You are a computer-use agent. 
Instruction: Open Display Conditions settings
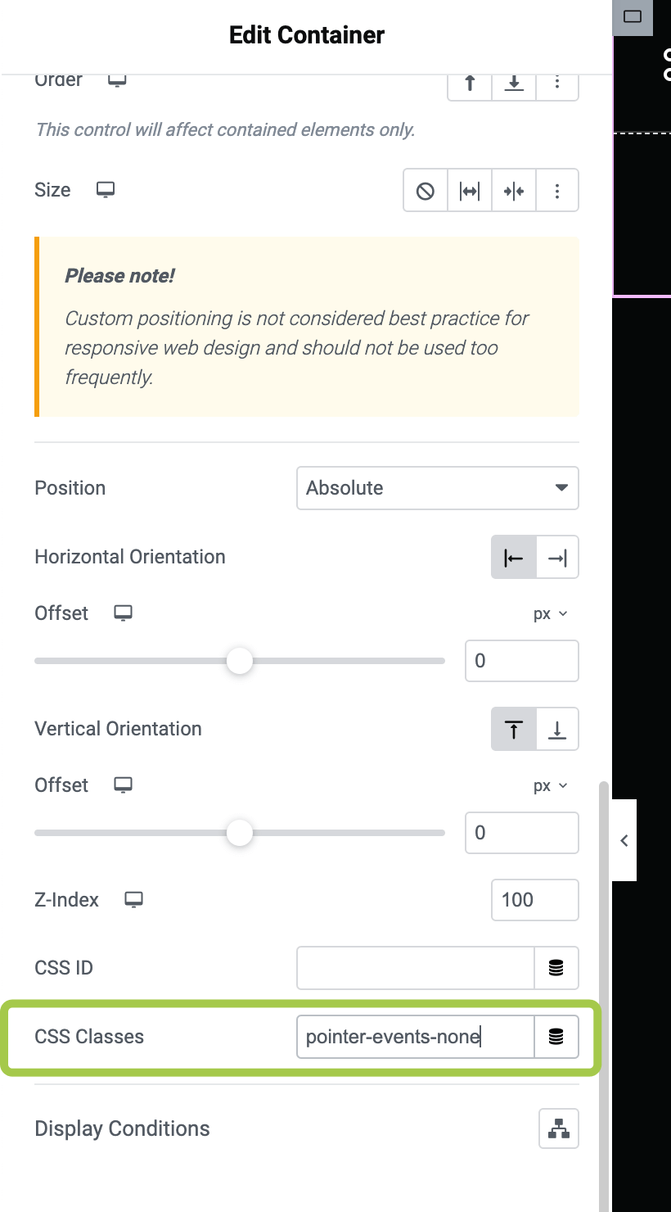[x=559, y=1128]
